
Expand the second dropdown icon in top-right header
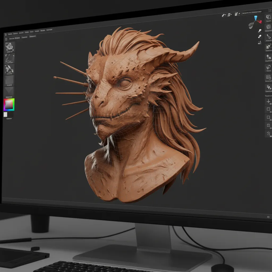pos(231,15)
